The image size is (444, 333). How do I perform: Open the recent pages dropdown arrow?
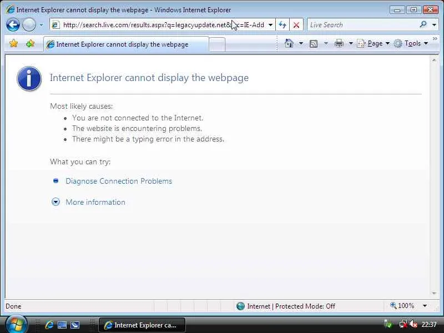(41, 25)
